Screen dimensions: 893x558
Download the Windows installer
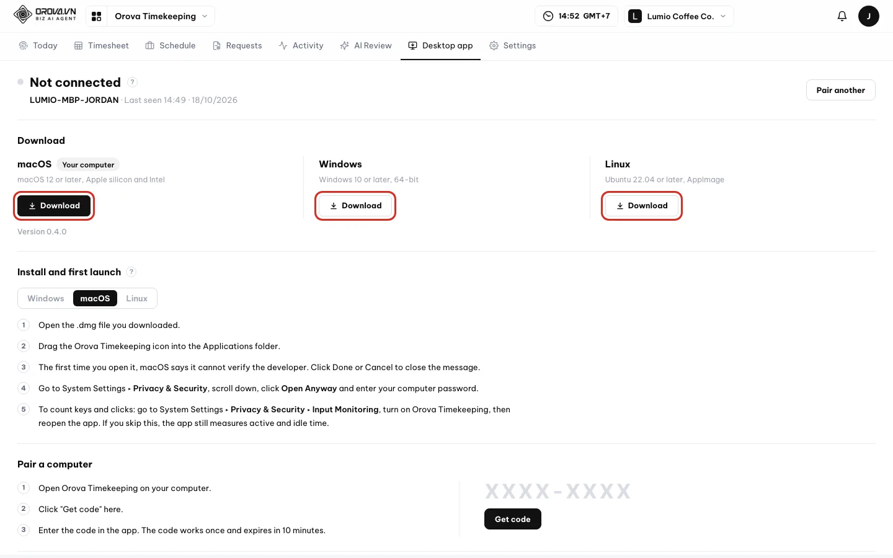coord(355,206)
